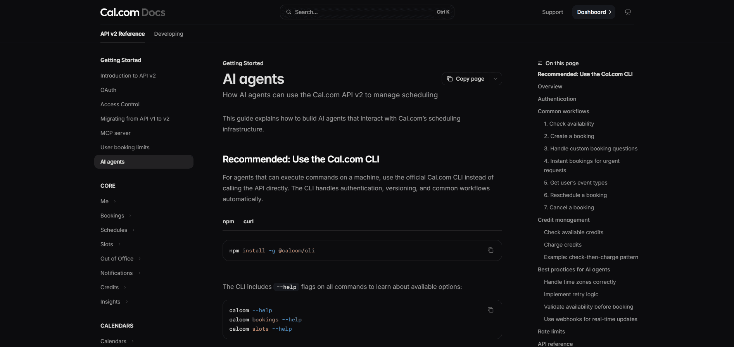
Task: Open the Access Control page
Action: (x=120, y=104)
